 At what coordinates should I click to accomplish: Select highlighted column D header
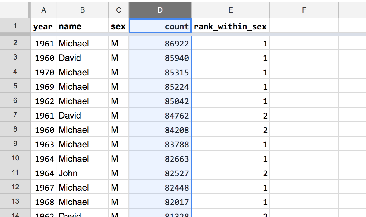pyautogui.click(x=160, y=10)
